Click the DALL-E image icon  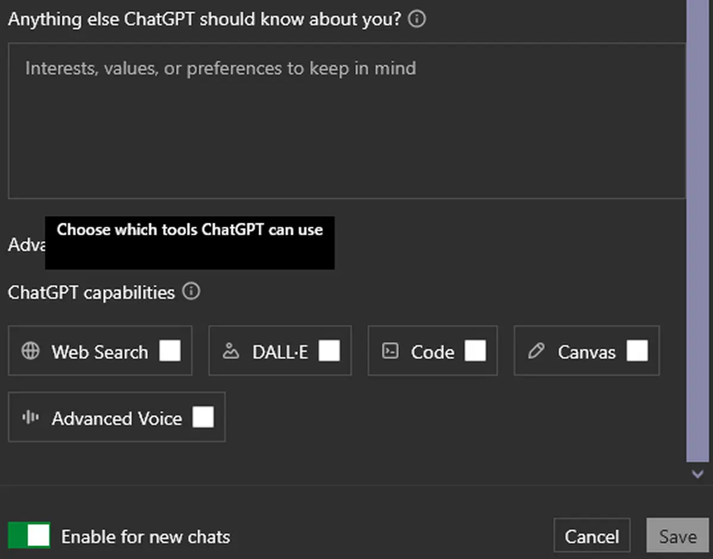pyautogui.click(x=232, y=352)
